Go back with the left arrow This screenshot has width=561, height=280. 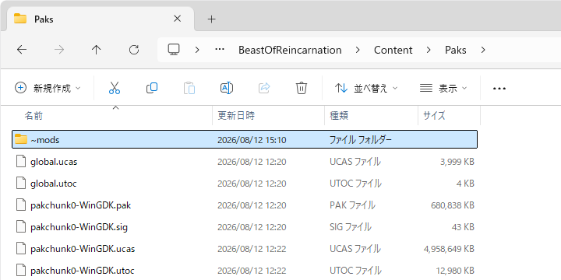coord(22,50)
